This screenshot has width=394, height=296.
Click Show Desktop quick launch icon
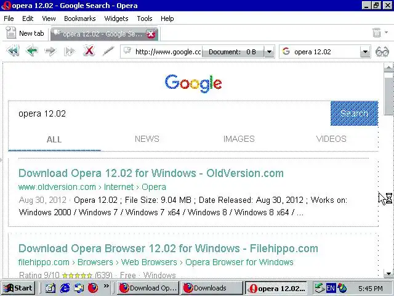pyautogui.click(x=50, y=288)
